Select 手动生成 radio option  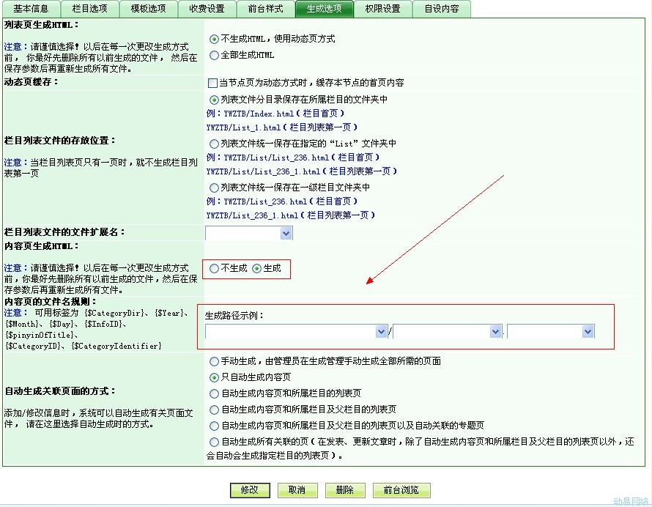pos(214,361)
